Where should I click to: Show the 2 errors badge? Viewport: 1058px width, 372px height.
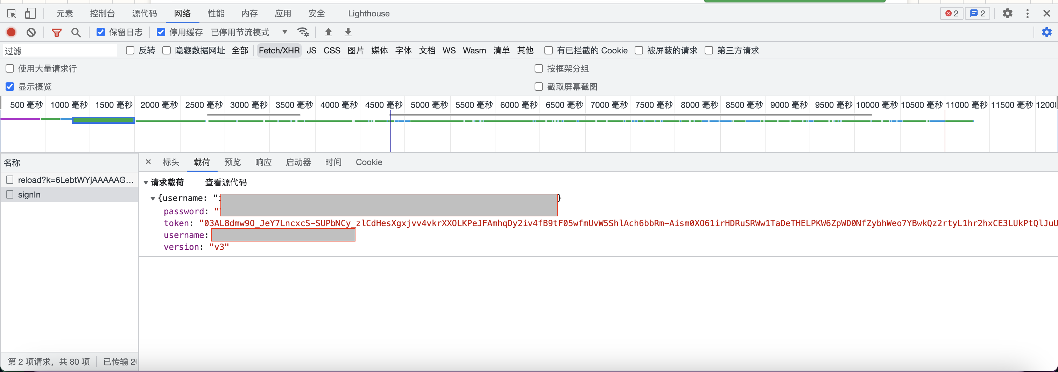point(952,14)
